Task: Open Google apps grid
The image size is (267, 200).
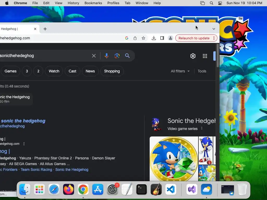Action: [x=205, y=56]
